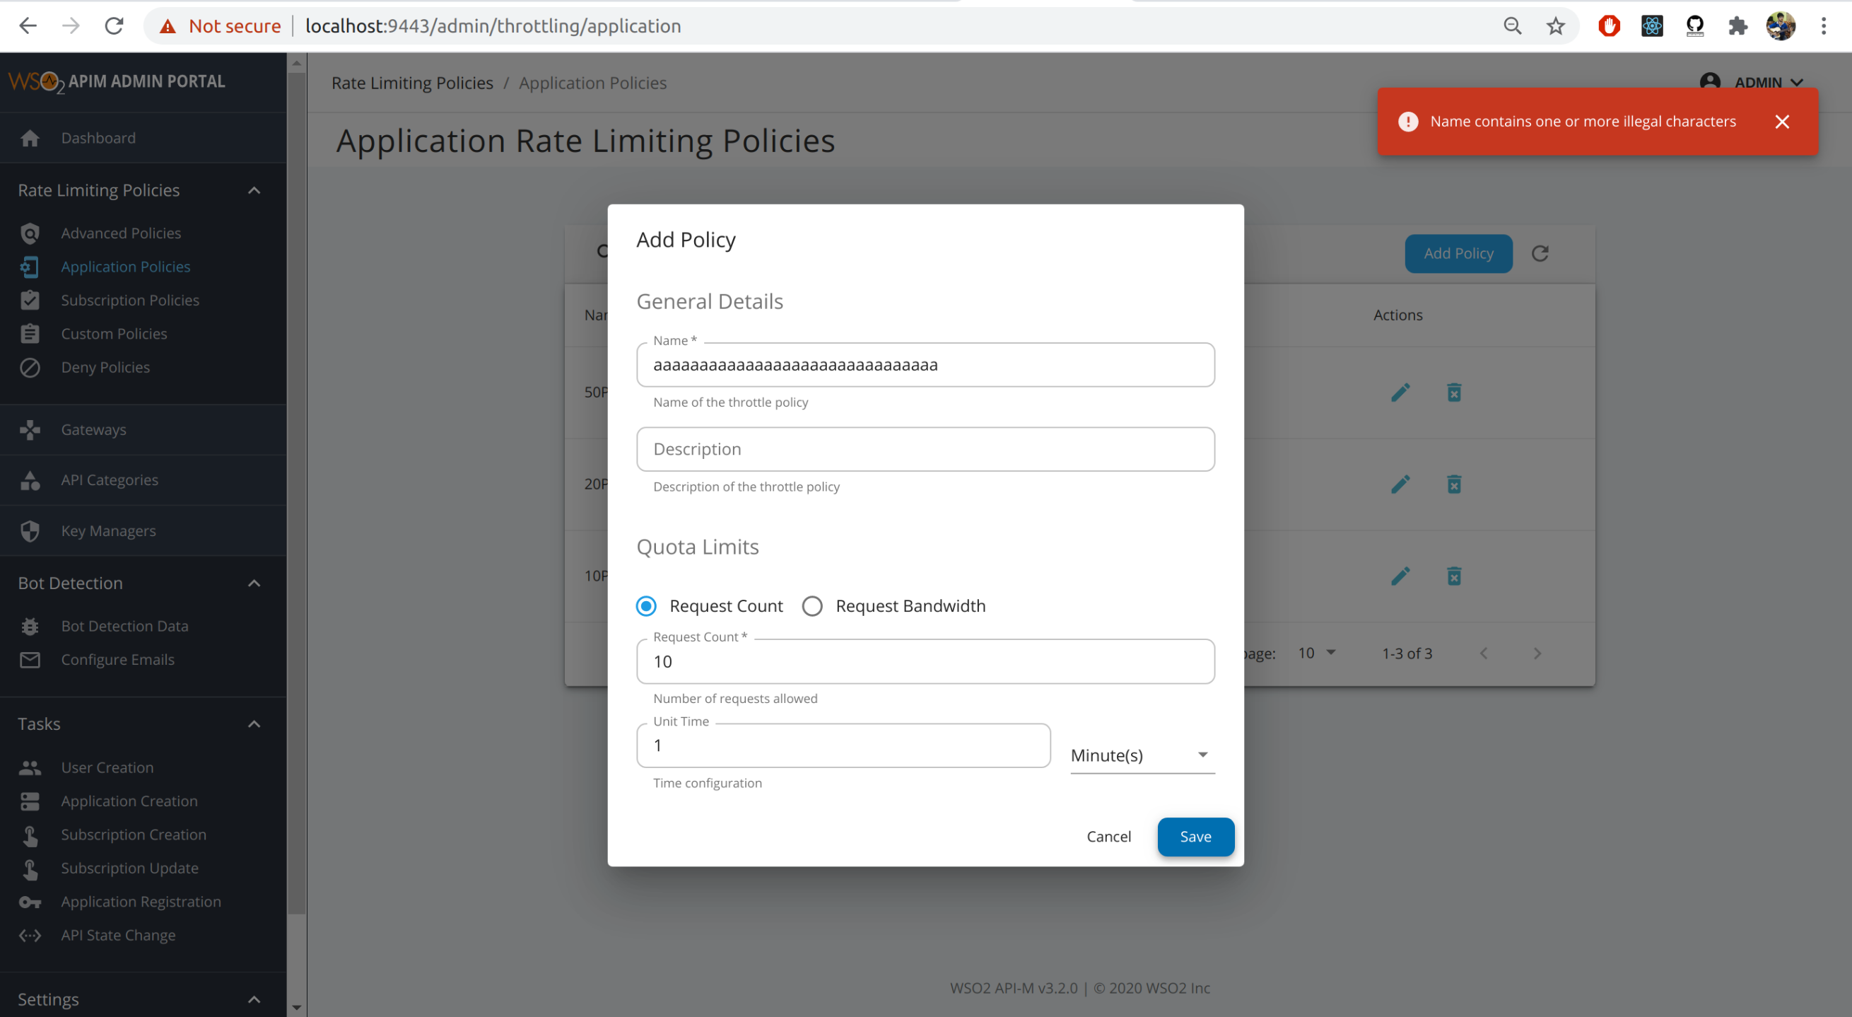This screenshot has height=1017, width=1852.
Task: Click the Dashboard home icon in sidebar
Action: 30,138
